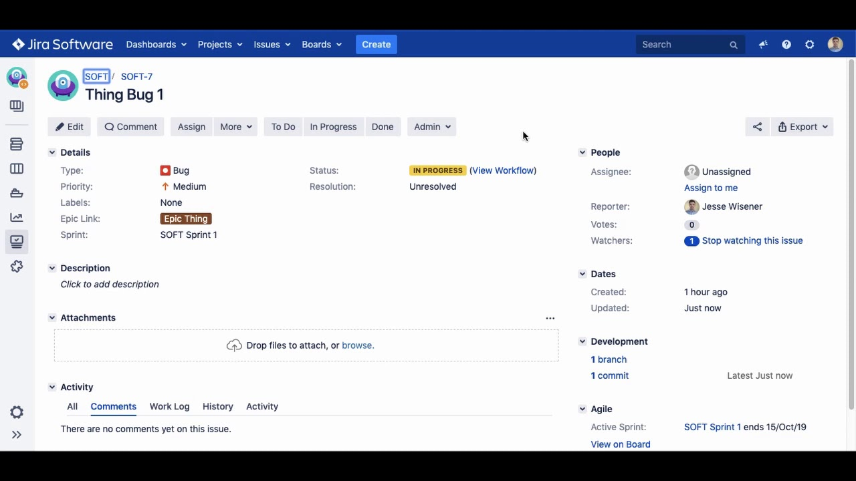Open the user profile avatar menu
856x481 pixels.
(x=835, y=45)
